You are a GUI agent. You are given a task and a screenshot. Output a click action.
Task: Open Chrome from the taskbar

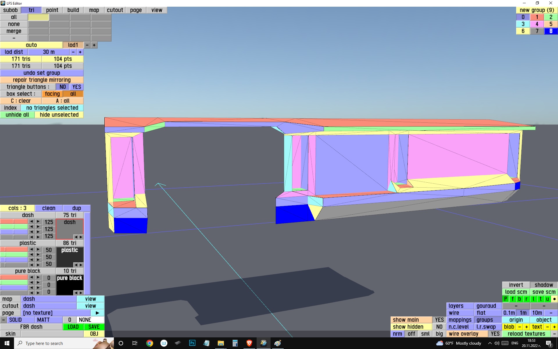149,343
